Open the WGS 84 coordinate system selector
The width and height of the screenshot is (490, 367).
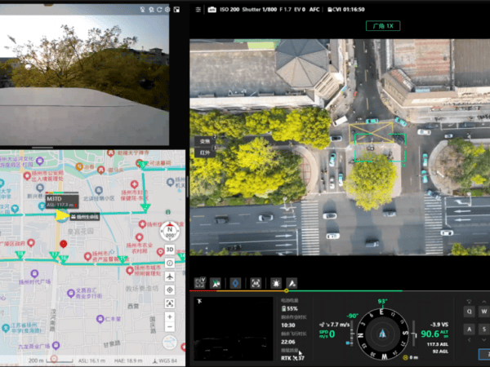pyautogui.click(x=171, y=360)
